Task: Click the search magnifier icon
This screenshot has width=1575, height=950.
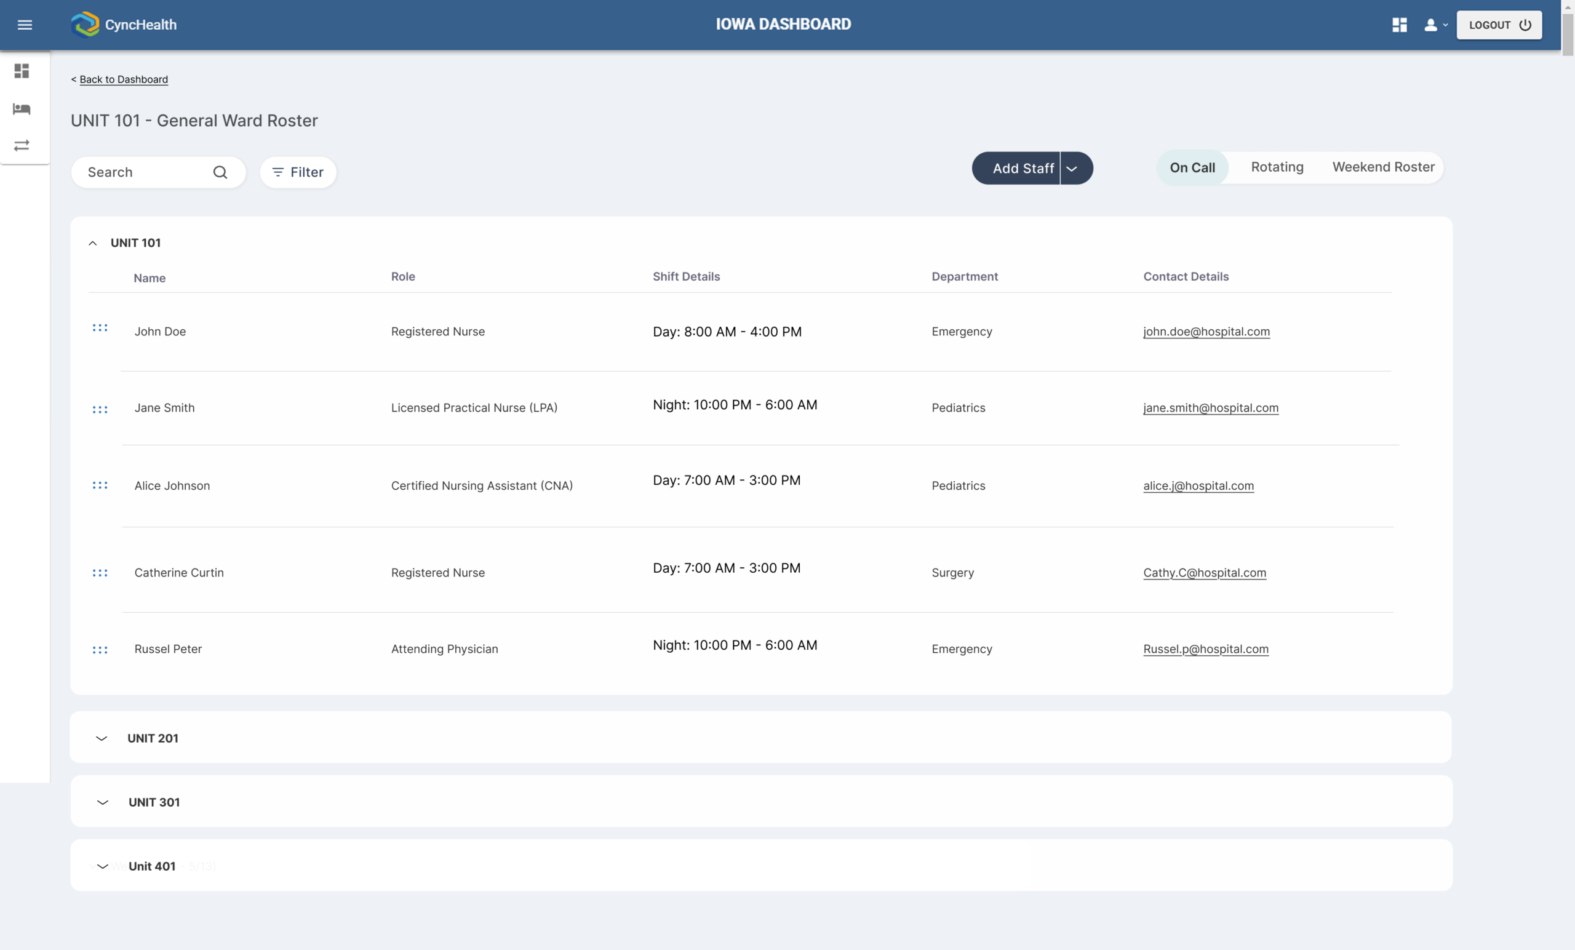Action: pos(220,172)
